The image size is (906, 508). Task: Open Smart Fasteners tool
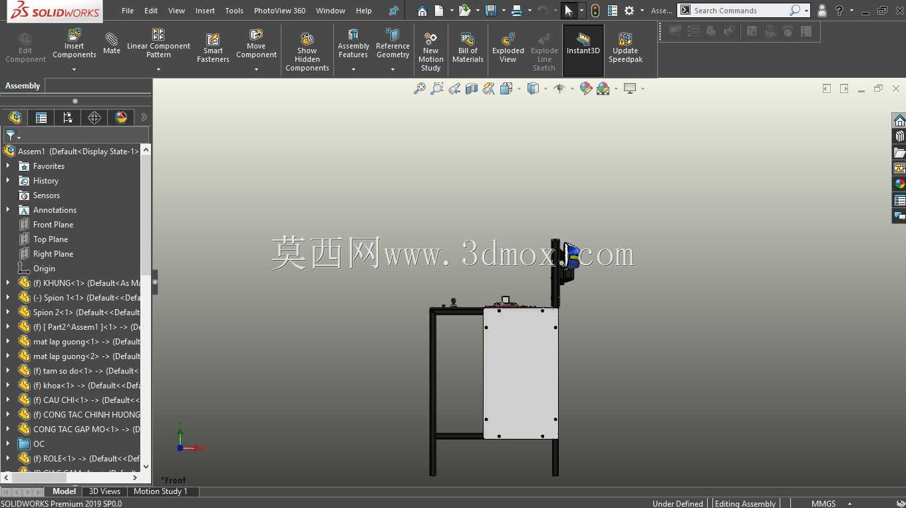213,49
